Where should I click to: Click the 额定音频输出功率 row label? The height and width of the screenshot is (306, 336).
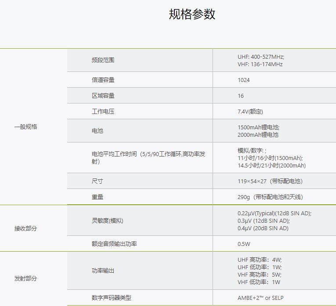click(114, 243)
